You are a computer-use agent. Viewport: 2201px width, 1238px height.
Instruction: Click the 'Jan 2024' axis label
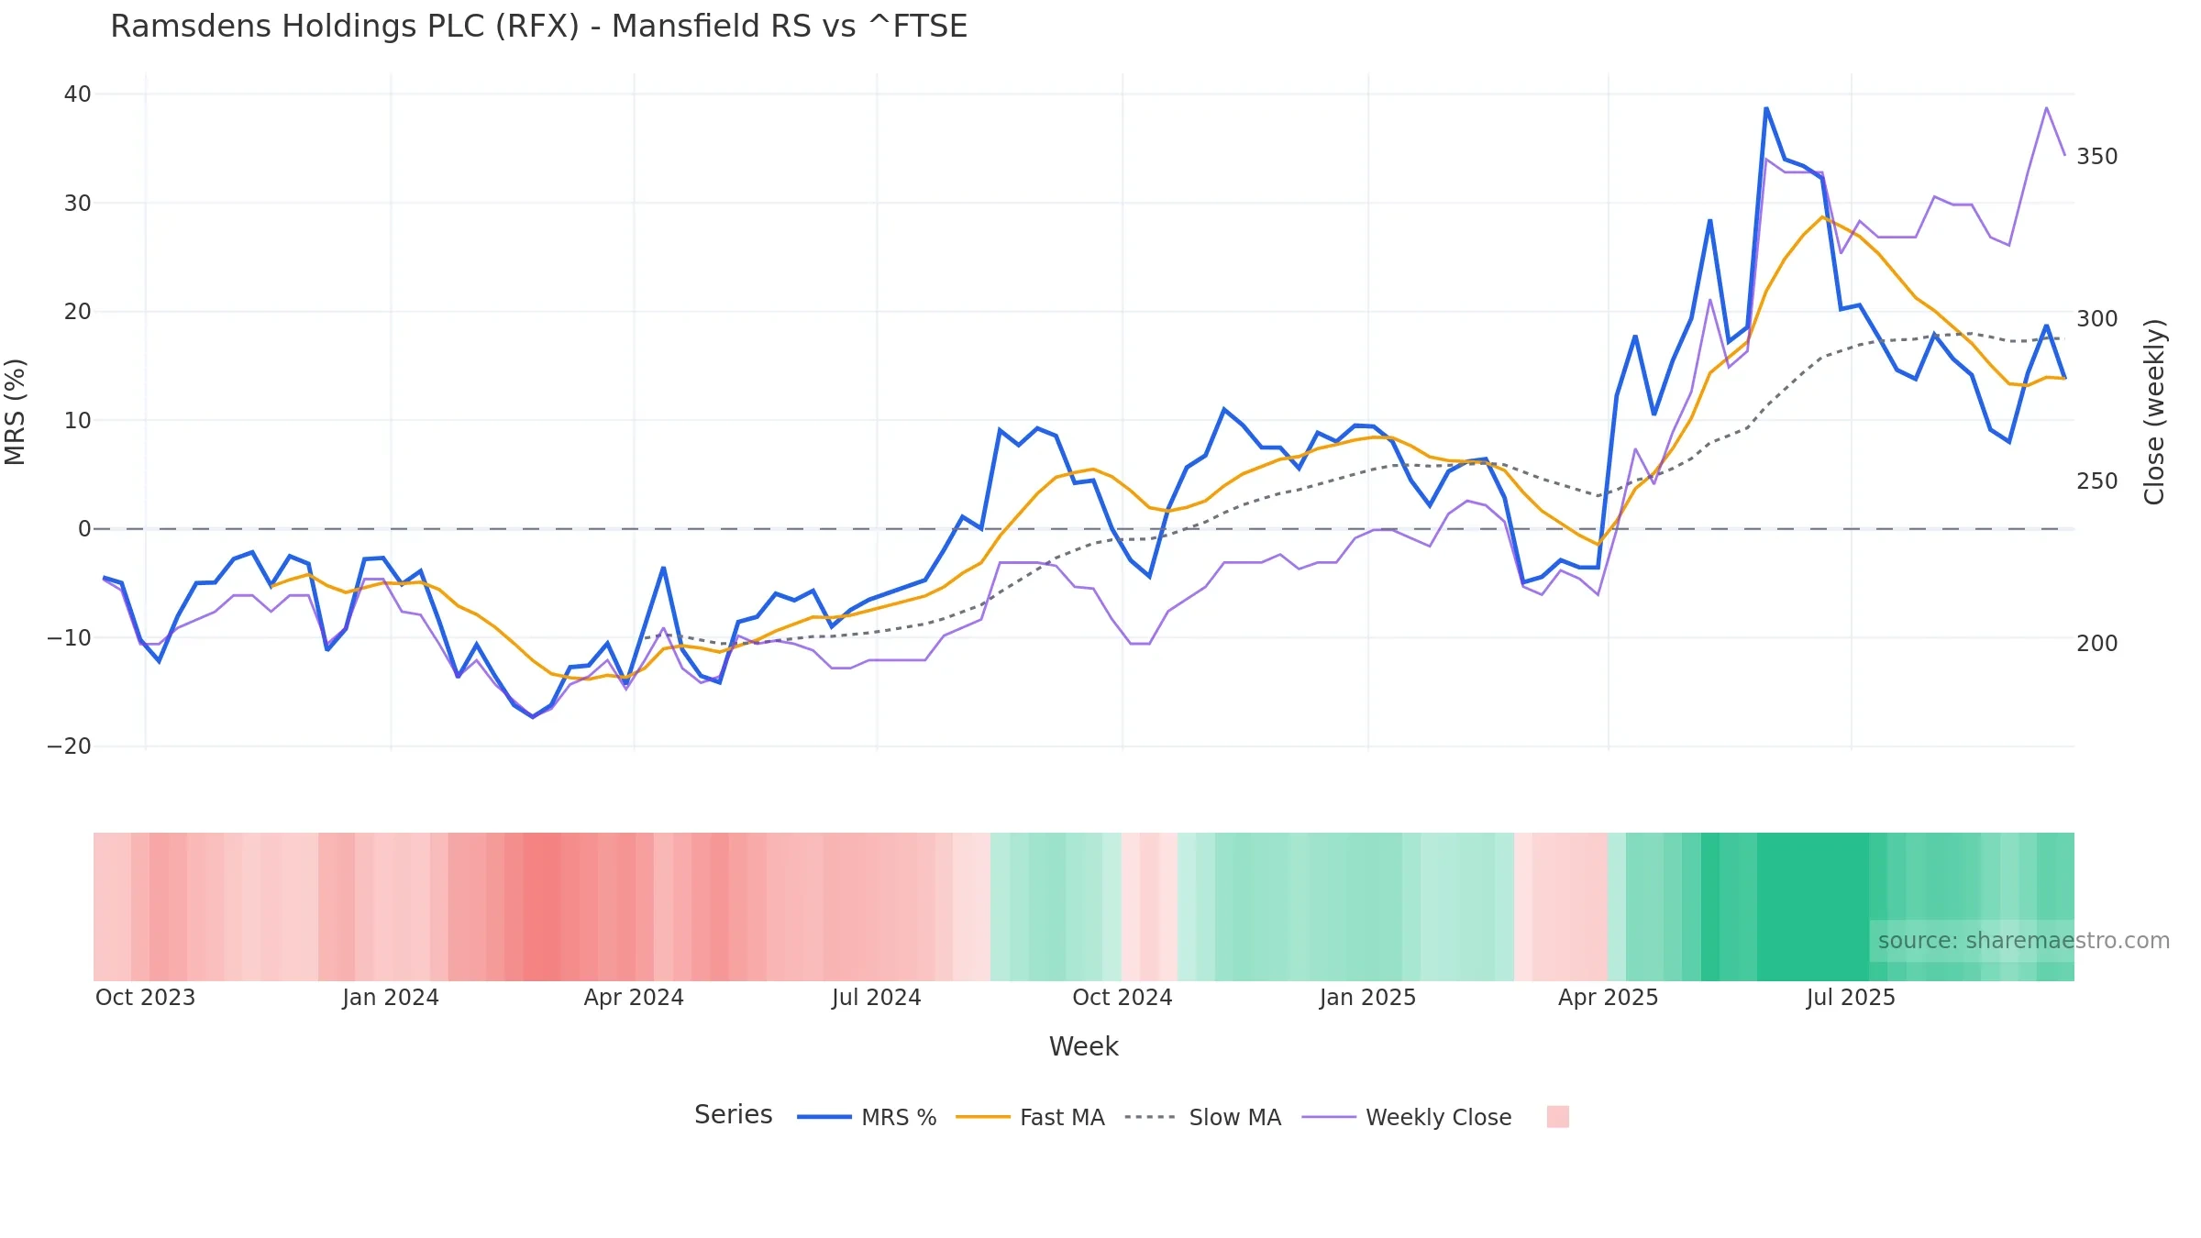click(391, 998)
